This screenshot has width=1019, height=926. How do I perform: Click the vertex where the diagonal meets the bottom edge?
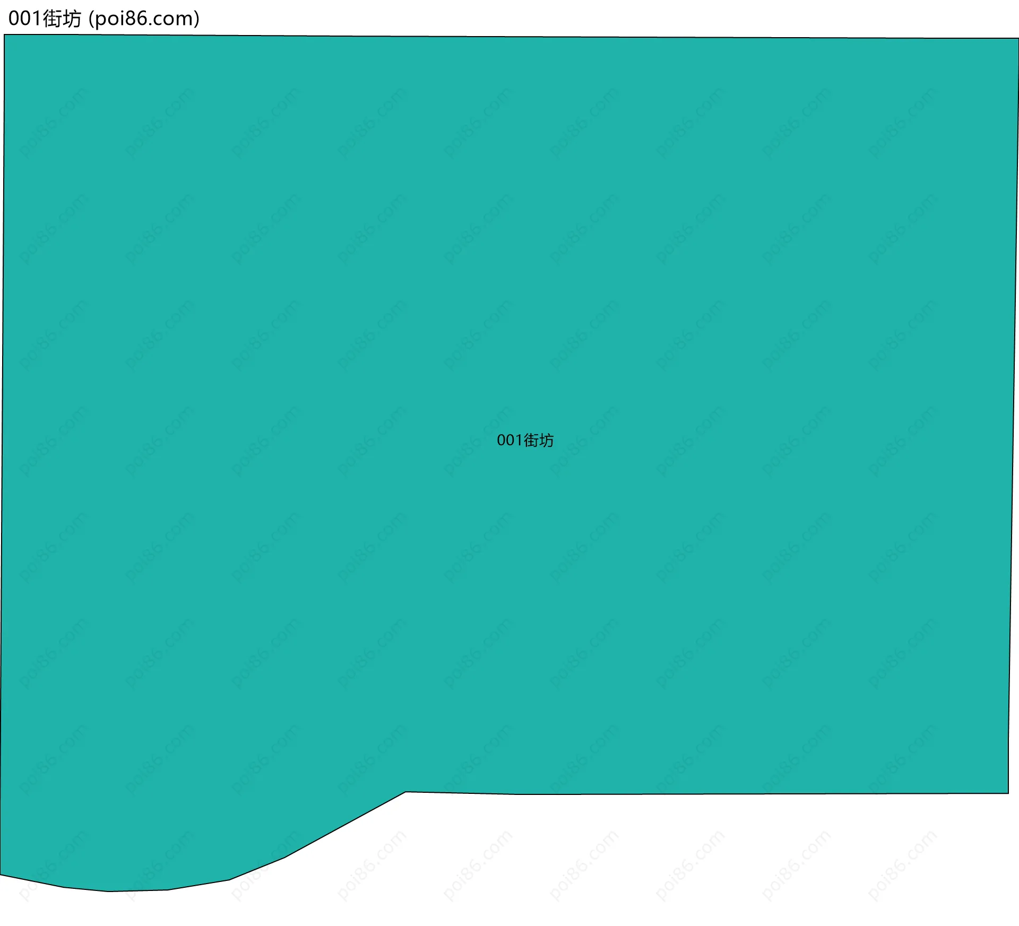pyautogui.click(x=406, y=792)
